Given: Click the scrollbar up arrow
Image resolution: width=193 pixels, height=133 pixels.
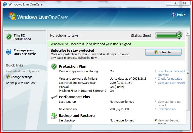Looking at the screenshot, I should click(x=188, y=33).
